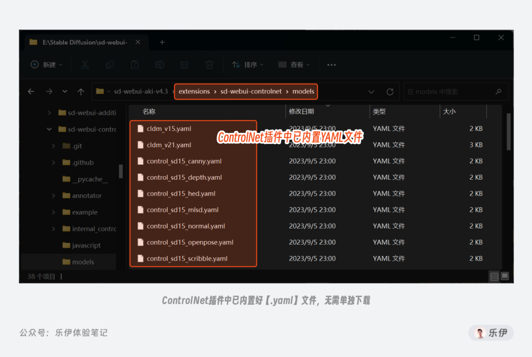Click the Delete trash icon
Viewport: 532px width, 357px height.
[x=209, y=65]
